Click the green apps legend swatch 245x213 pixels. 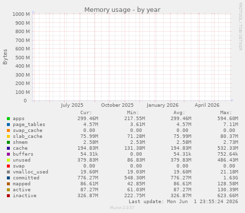tap(8, 119)
